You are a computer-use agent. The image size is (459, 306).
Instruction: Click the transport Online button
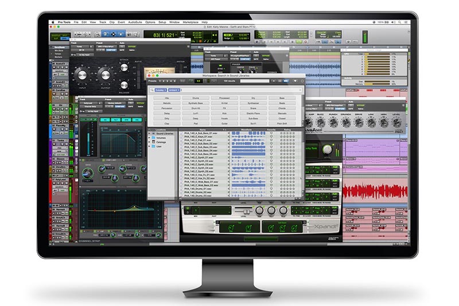tap(257, 42)
